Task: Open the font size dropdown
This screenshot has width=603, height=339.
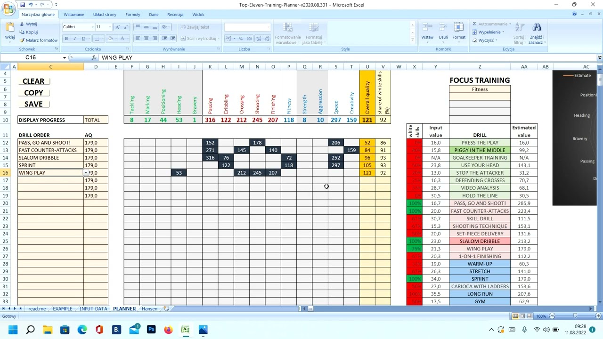Action: pyautogui.click(x=110, y=27)
